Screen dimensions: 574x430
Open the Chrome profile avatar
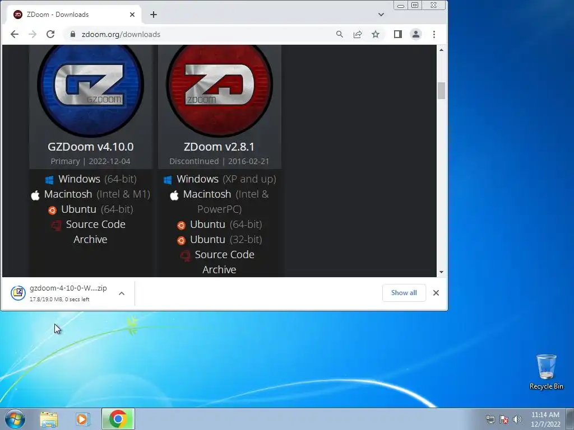click(416, 34)
